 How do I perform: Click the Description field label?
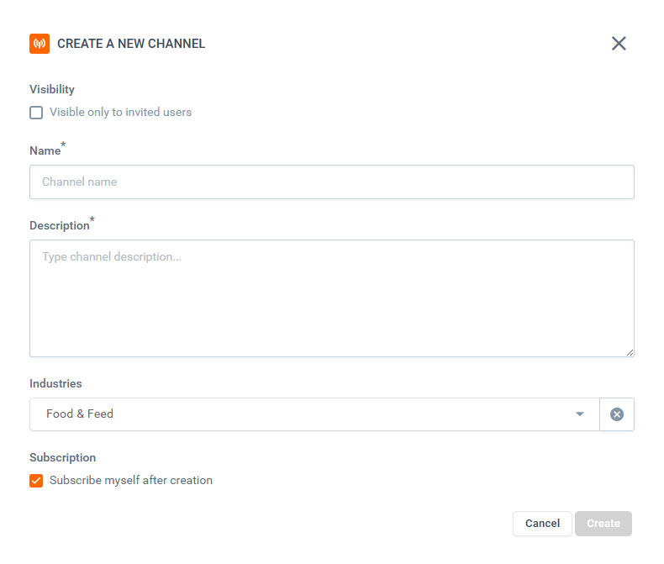[59, 226]
